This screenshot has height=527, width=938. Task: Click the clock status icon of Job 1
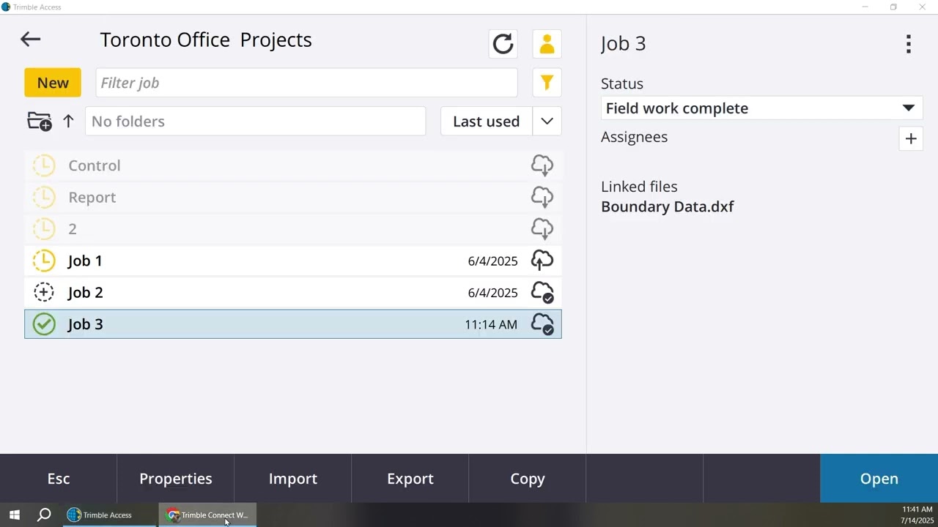[44, 261]
